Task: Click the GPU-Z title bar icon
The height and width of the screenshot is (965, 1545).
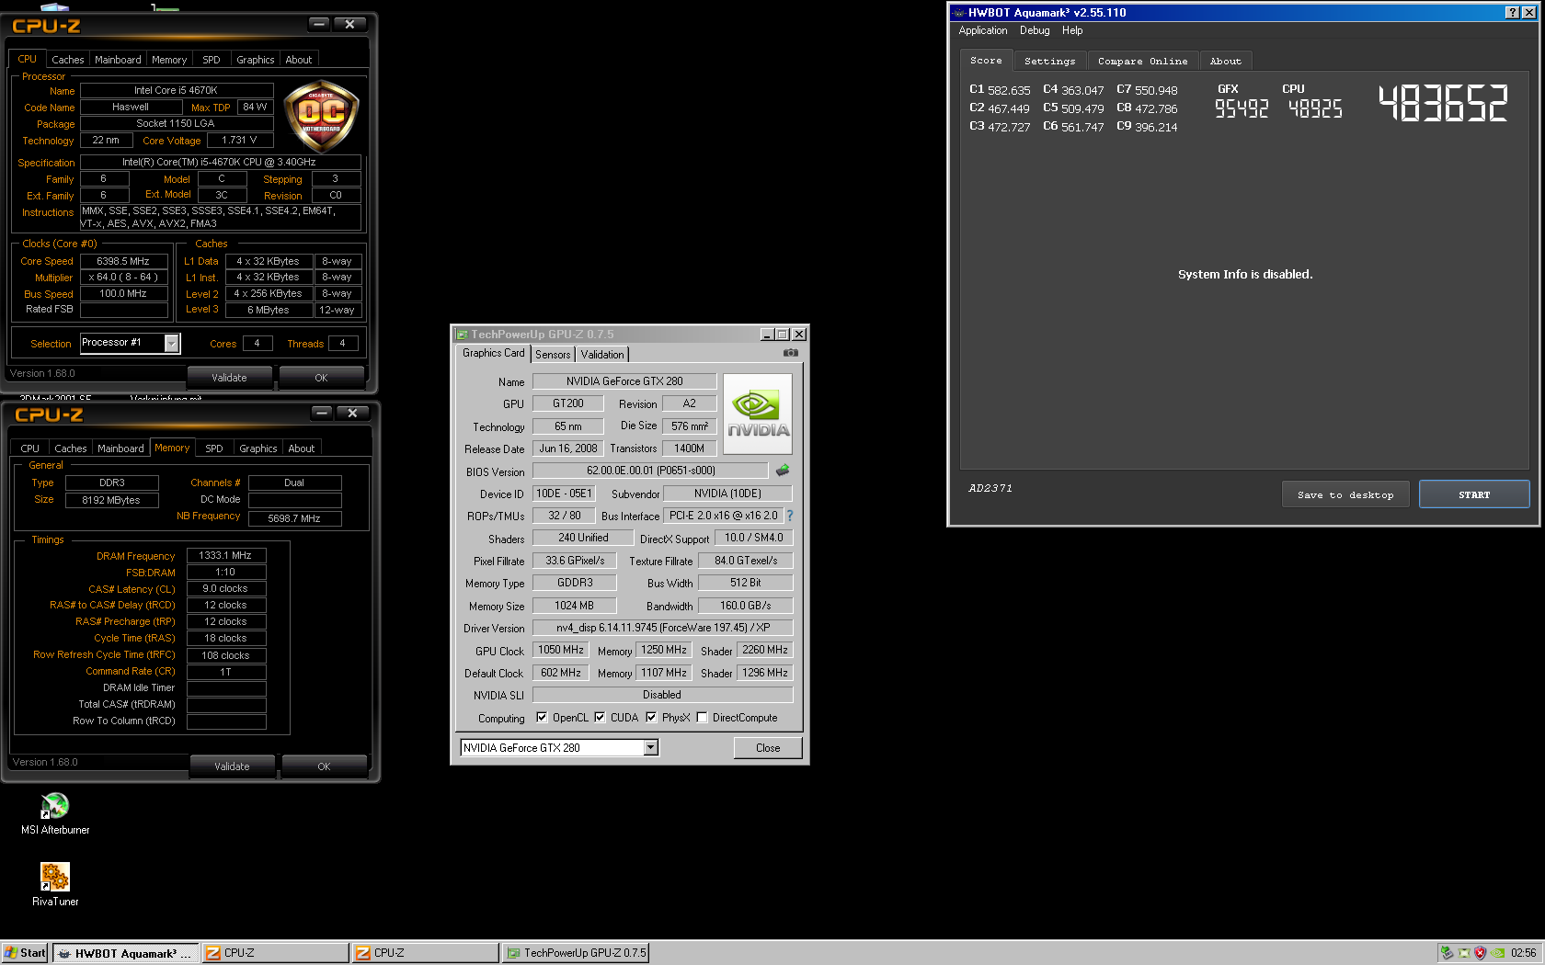Action: (462, 335)
